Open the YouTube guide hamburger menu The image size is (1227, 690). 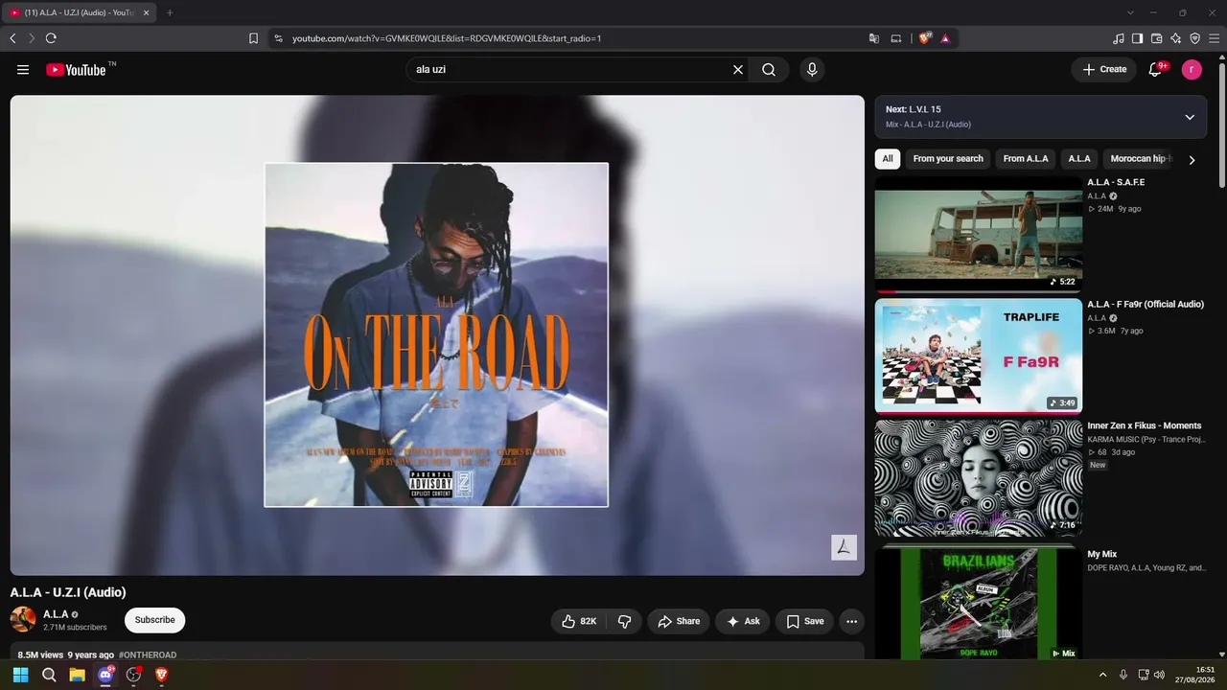[23, 70]
